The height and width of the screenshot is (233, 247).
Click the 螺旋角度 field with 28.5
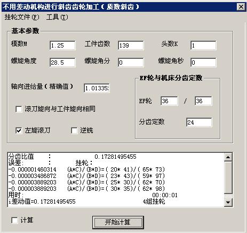tap(62, 63)
